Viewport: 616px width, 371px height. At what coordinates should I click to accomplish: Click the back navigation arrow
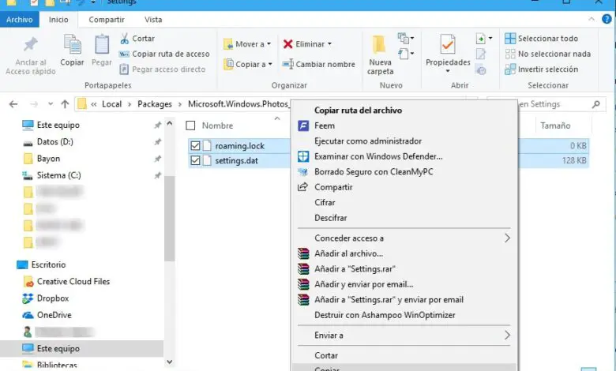[x=13, y=104]
